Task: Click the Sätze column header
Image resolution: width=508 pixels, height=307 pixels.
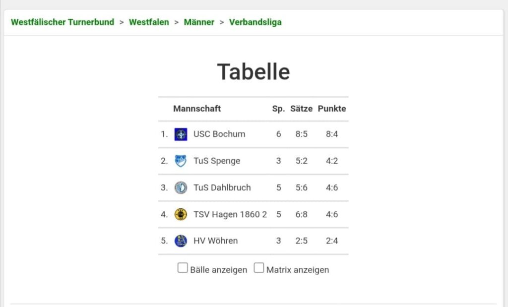Action: tap(301, 109)
